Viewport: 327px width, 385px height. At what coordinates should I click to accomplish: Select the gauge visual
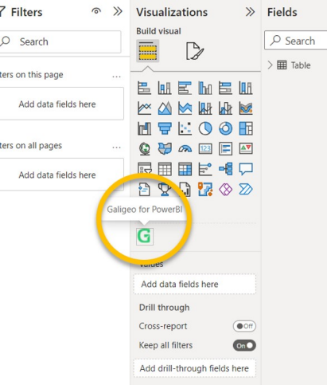(185, 148)
